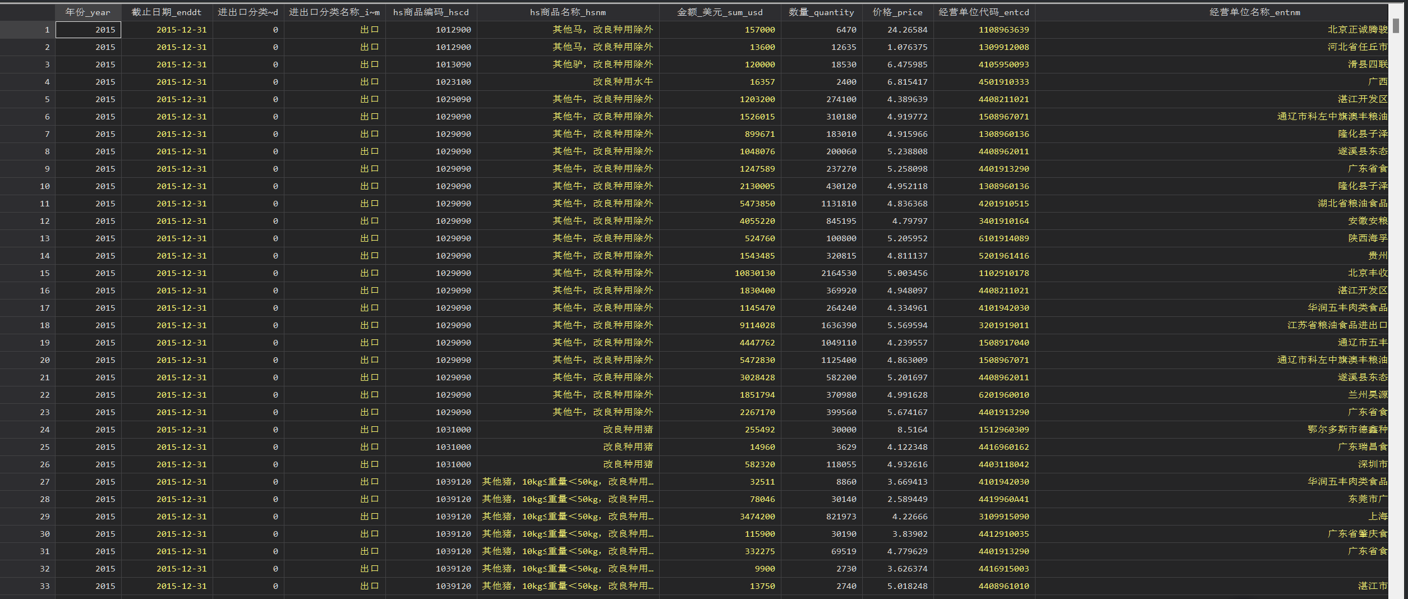Screen dimensions: 1408x599
Task: Select the hs商品编码_hscd column header
Action: click(x=431, y=12)
